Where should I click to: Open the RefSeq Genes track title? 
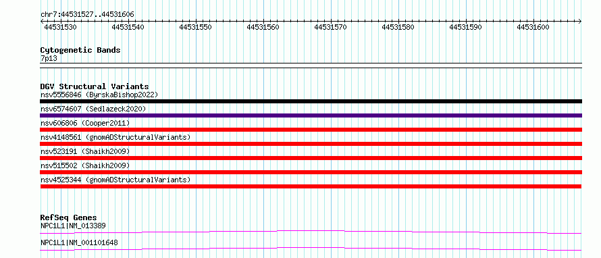(68, 217)
